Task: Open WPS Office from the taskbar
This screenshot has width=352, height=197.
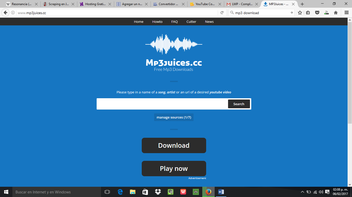Action: tap(183, 192)
